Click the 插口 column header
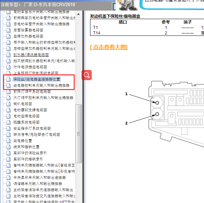Image resolution: width=204 pixels, height=203 pixels. (123, 22)
